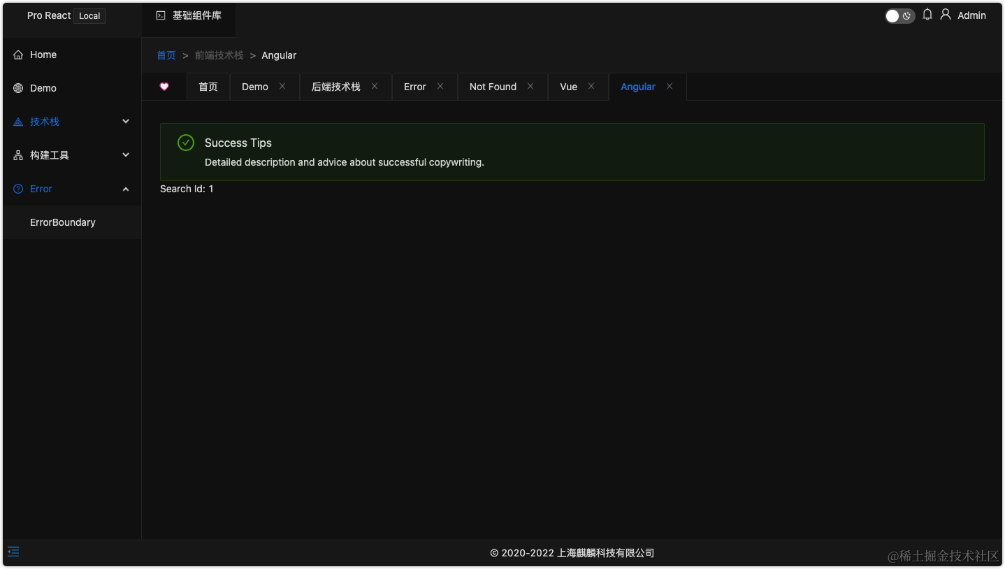Click the 前端技术栈 breadcrumb
1005x569 pixels.
219,55
